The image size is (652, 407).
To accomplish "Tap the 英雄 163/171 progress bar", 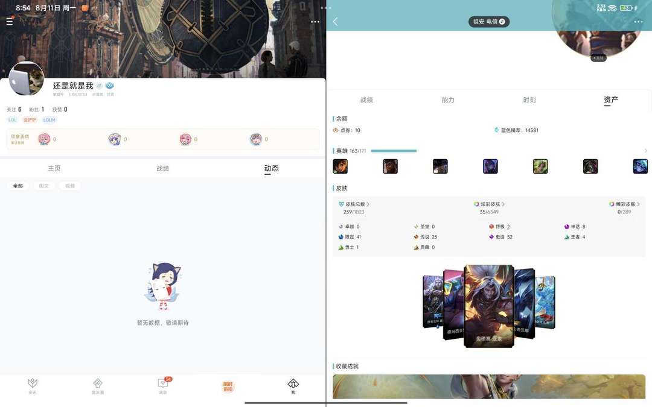I will (x=394, y=151).
